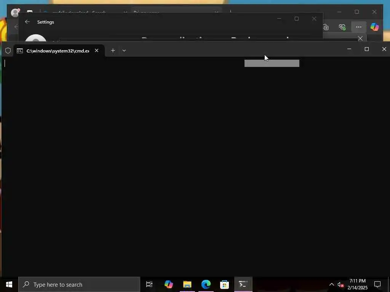Open a new terminal tab with the plus button
This screenshot has height=292, width=390.
(x=113, y=51)
